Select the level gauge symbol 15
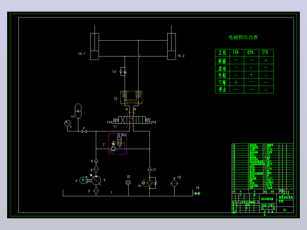307x230 pixels. pos(128,183)
